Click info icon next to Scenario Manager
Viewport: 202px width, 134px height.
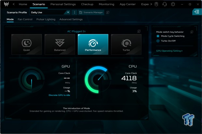[108, 12]
